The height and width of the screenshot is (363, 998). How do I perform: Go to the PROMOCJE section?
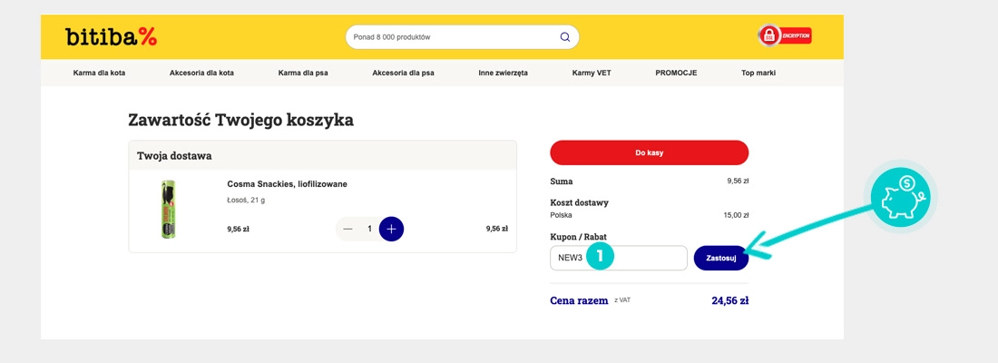(676, 73)
